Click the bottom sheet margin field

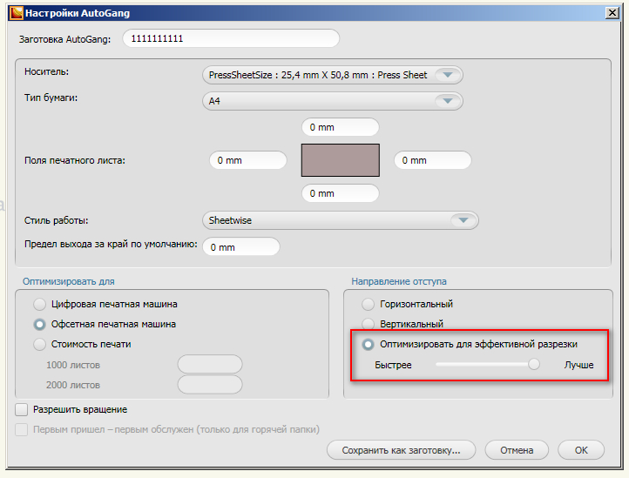coord(340,193)
